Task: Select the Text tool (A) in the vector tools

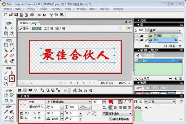Action: [12, 78]
